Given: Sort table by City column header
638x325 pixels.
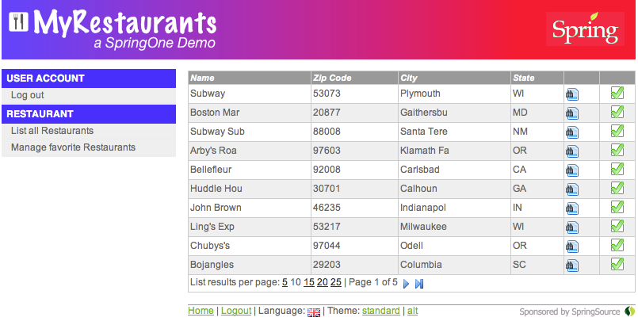Looking at the screenshot, I should point(409,78).
